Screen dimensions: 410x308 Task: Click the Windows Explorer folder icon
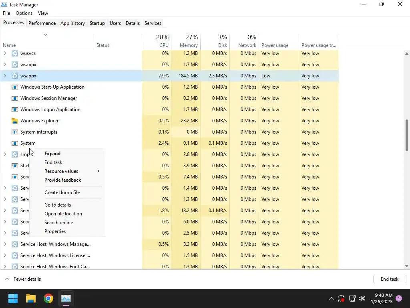(15, 121)
